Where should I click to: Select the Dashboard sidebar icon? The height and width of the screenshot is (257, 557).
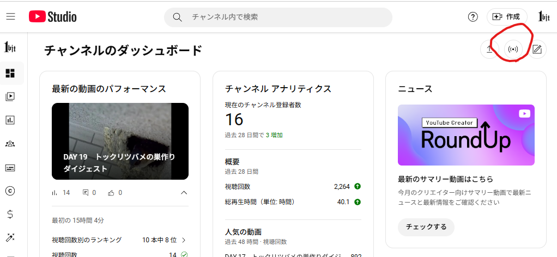pos(10,73)
